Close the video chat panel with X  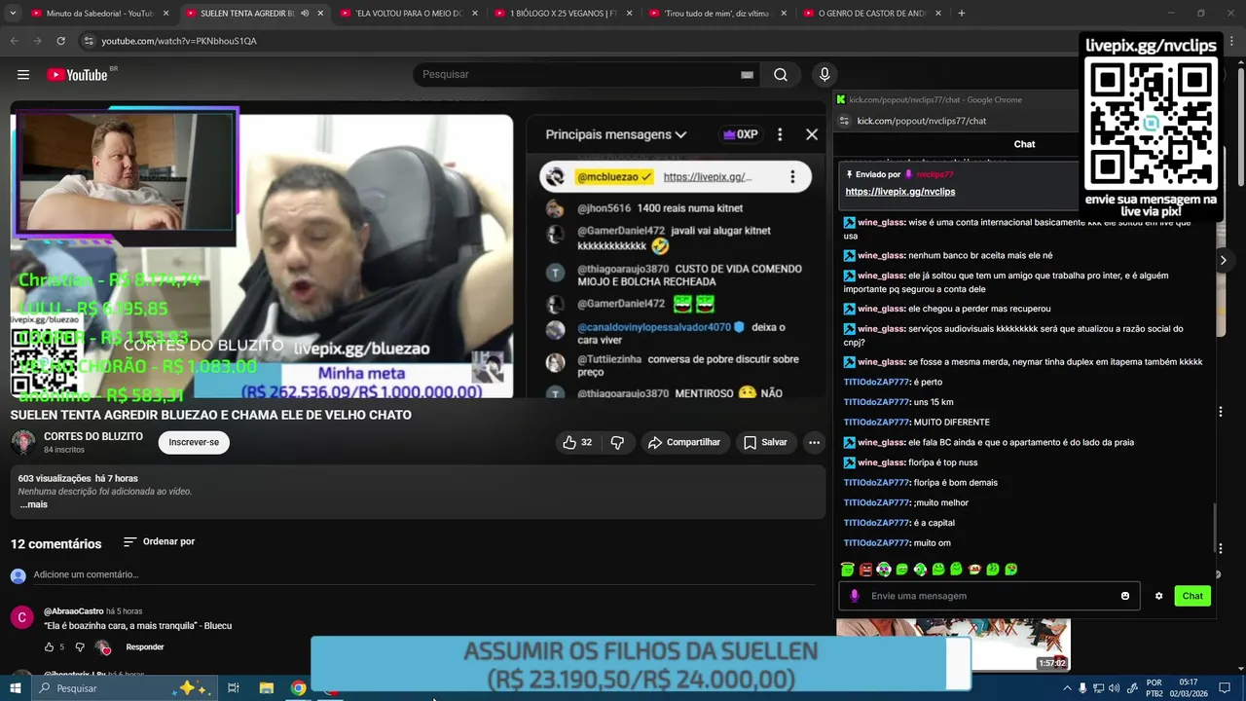pos(812,134)
